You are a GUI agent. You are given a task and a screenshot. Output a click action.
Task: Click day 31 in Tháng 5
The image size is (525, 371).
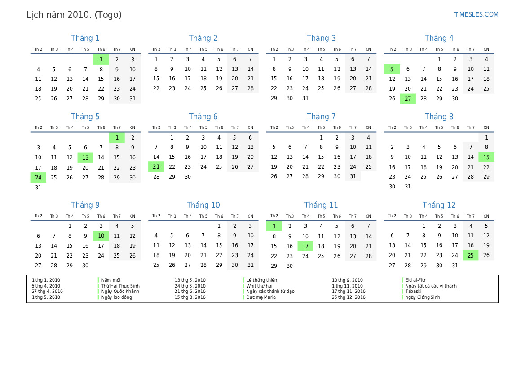pos(38,188)
